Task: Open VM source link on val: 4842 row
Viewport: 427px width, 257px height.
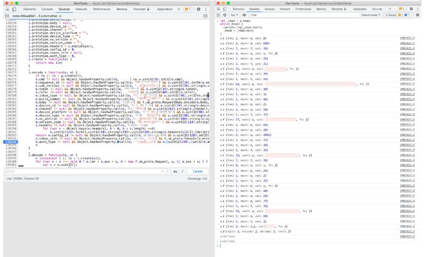Action: (x=407, y=135)
